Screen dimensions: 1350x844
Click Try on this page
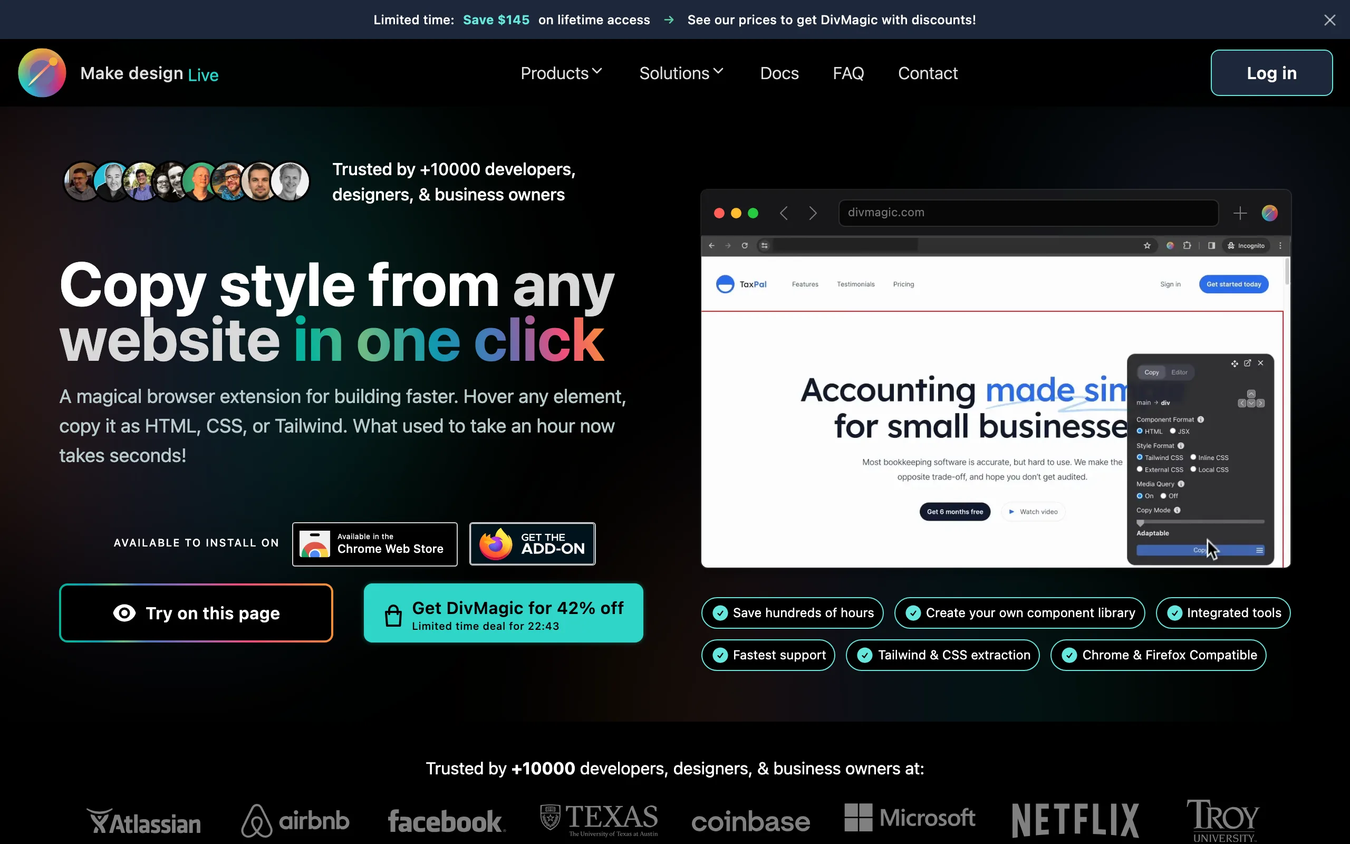196,613
